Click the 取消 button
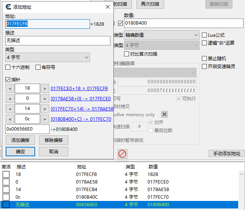Viewport: 245px width, 210px height. pos(54,151)
